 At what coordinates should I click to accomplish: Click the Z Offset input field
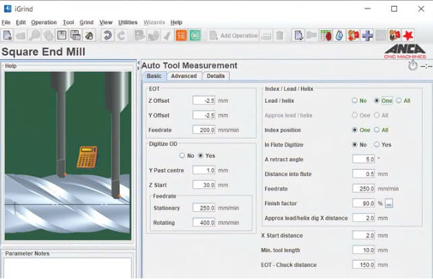tap(203, 100)
